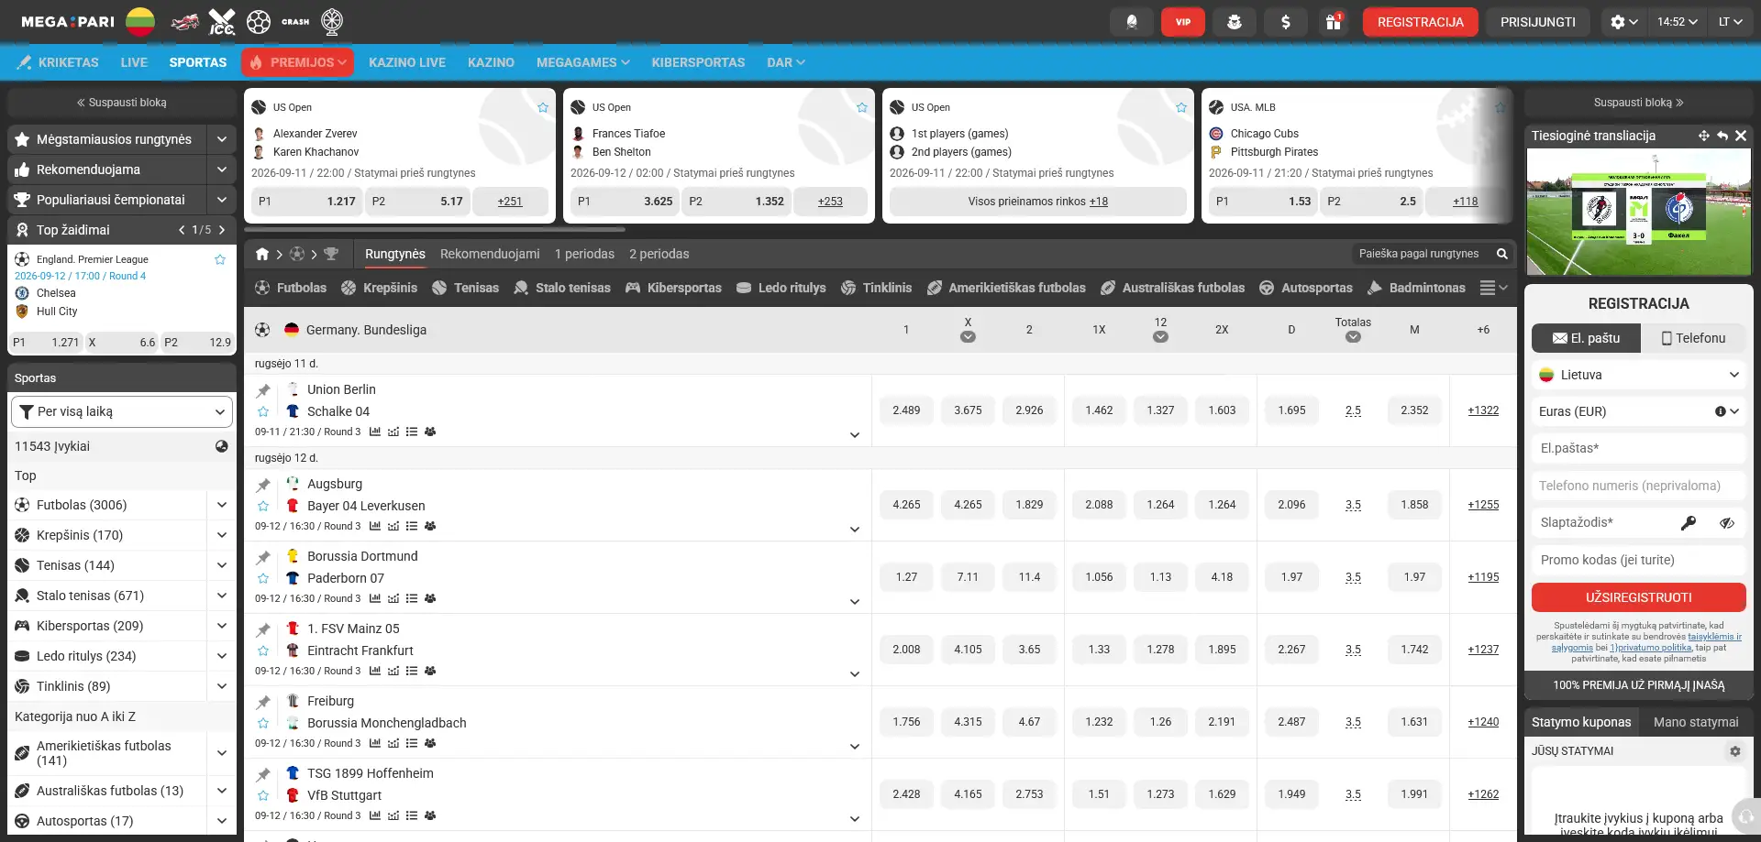Switch to 1 periodas tab
This screenshot has height=842, width=1761.
[584, 254]
